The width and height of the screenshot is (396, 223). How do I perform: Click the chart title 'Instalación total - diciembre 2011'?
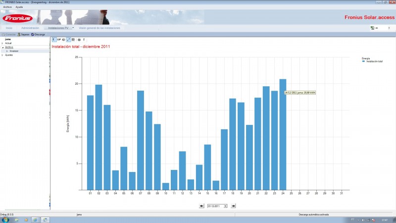tap(81, 47)
